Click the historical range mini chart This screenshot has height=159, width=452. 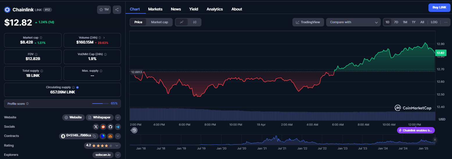coord(282,140)
